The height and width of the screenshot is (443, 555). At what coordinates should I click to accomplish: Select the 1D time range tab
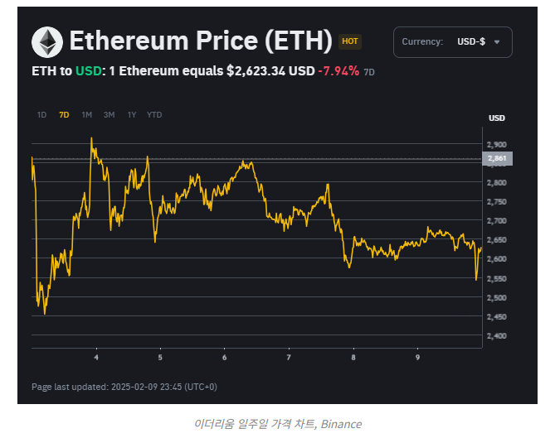(41, 115)
